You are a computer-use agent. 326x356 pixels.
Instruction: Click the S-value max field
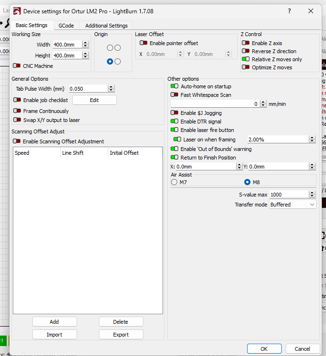289,195
